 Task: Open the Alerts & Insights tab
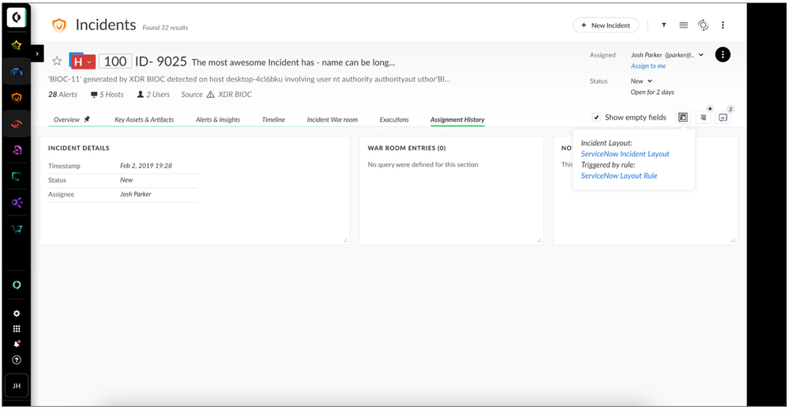click(218, 120)
